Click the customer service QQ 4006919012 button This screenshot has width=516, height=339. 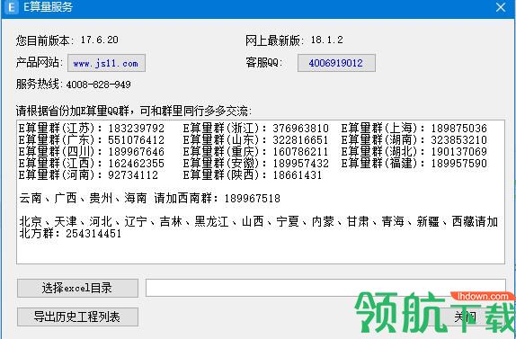(336, 63)
